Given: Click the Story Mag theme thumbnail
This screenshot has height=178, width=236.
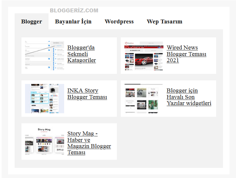Looking at the screenshot, I should [x=45, y=142].
